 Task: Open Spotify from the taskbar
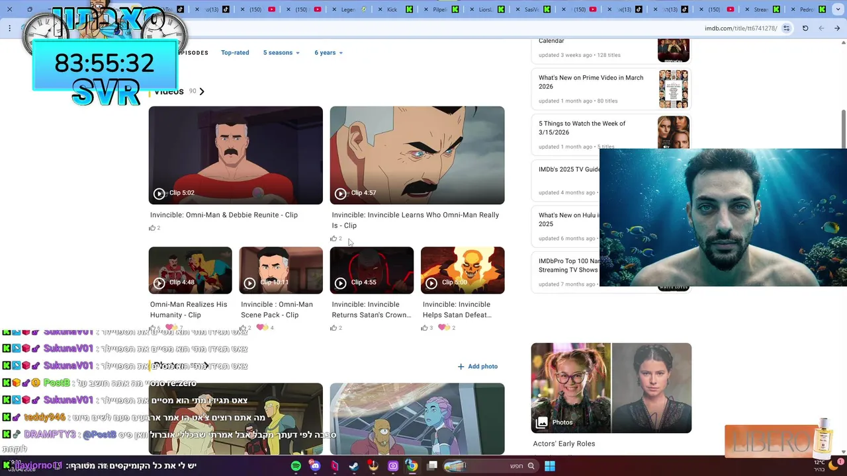coord(296,466)
